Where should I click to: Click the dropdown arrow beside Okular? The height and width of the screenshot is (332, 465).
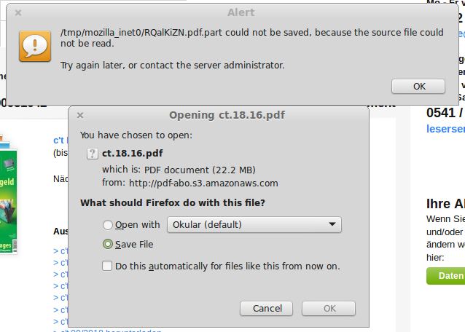(332, 224)
